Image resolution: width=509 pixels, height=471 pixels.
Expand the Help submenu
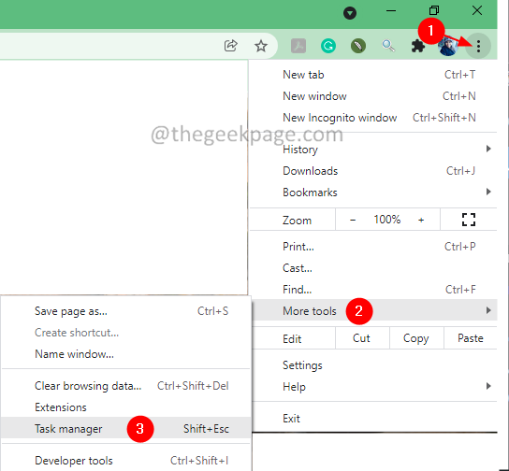[x=373, y=386]
